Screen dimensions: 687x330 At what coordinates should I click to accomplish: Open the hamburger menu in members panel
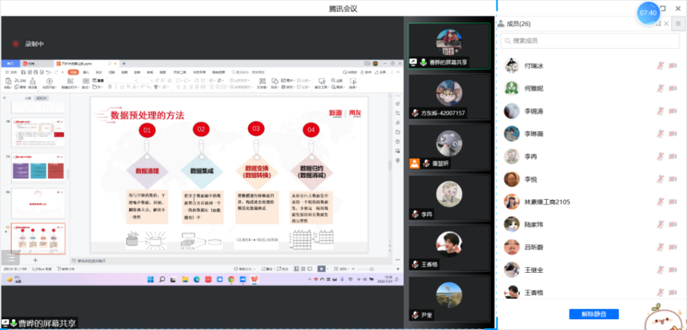(679, 24)
